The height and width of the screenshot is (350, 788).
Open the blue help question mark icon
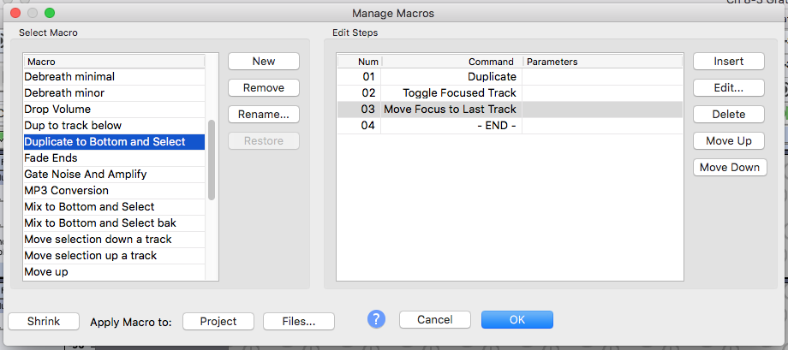(x=376, y=319)
